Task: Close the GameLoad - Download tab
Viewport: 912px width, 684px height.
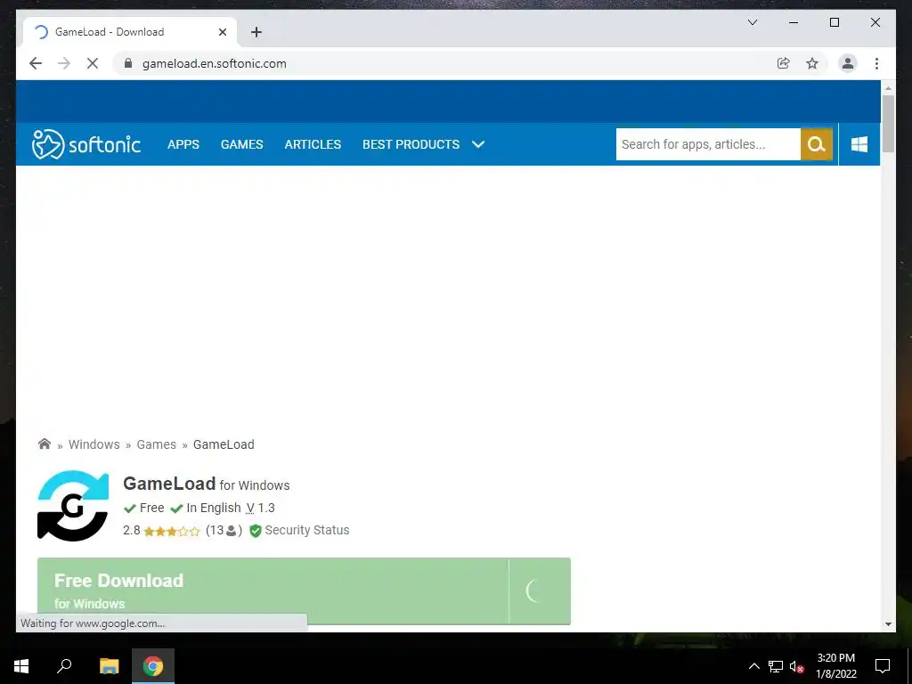Action: pyautogui.click(x=222, y=32)
